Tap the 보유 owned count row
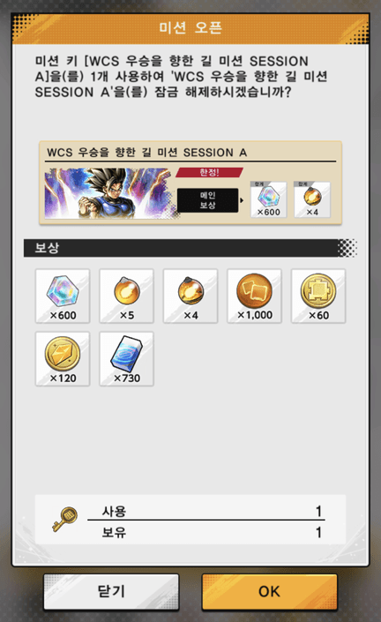The width and height of the screenshot is (381, 622). point(206,532)
